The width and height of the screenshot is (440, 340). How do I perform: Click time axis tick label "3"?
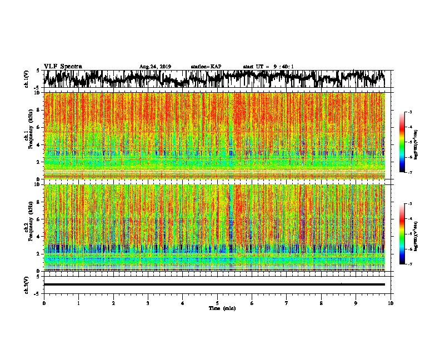point(148,303)
